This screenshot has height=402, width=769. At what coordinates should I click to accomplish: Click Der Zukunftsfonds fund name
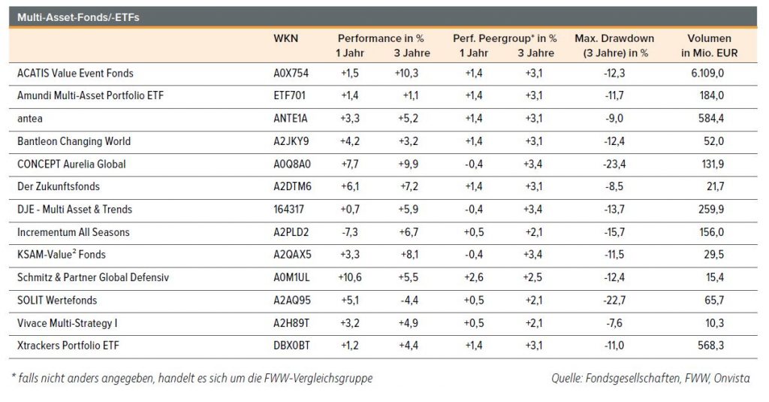pyautogui.click(x=58, y=186)
